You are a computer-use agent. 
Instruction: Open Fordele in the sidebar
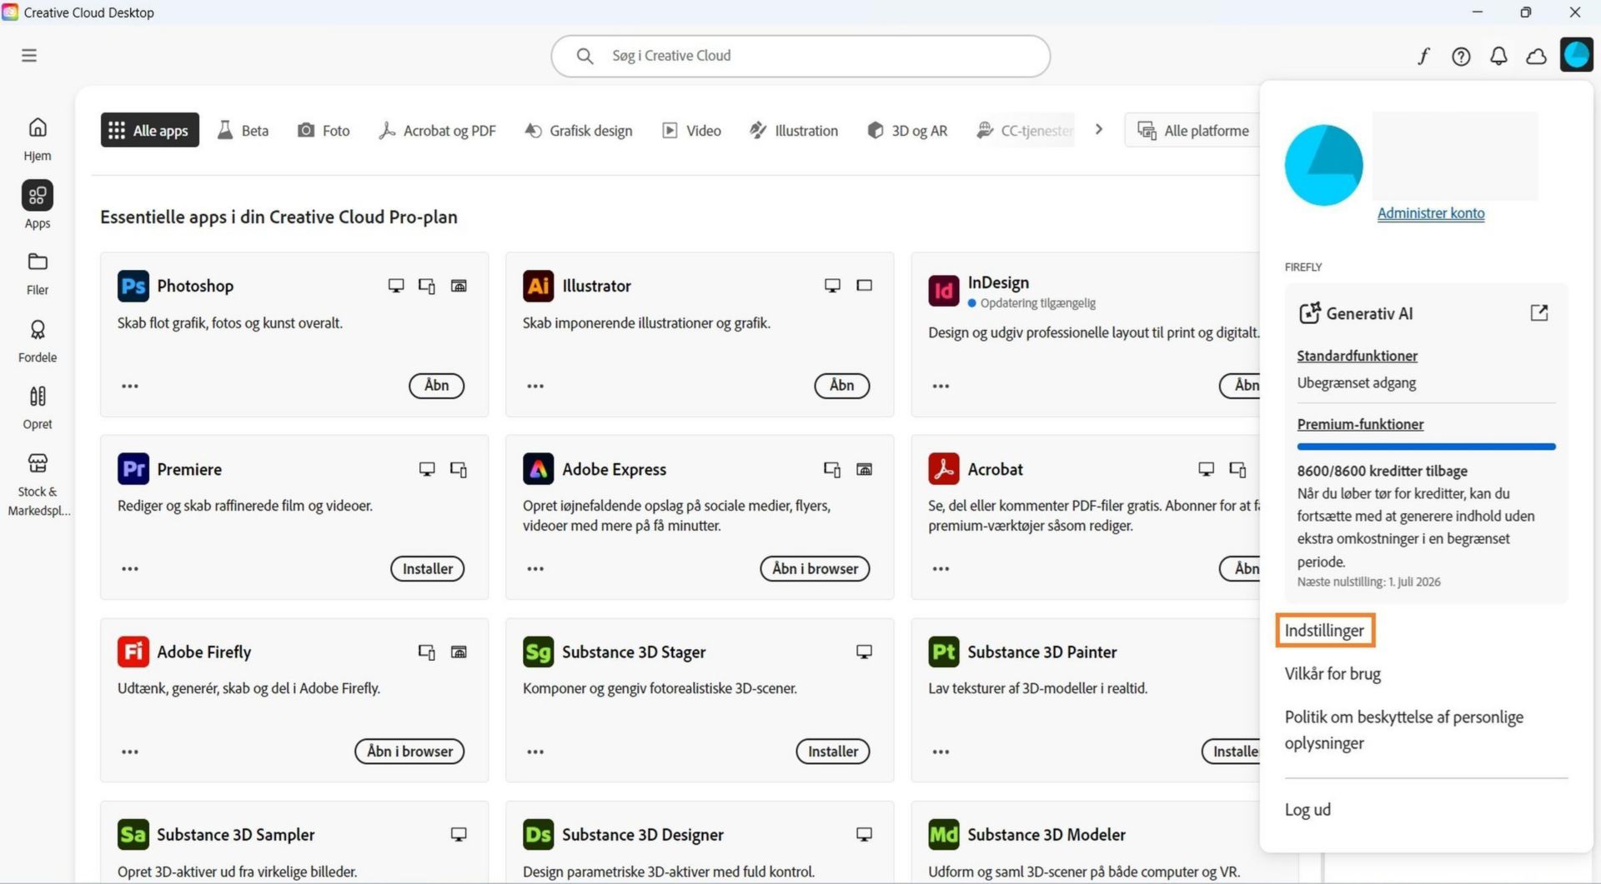[x=38, y=341]
